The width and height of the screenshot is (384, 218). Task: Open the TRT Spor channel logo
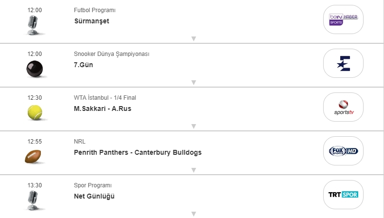tap(343, 194)
